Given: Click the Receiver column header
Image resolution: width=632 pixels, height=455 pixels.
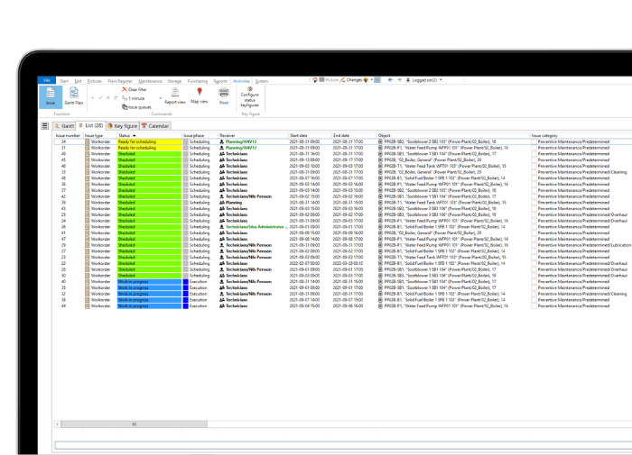Looking at the screenshot, I should pyautogui.click(x=253, y=135).
